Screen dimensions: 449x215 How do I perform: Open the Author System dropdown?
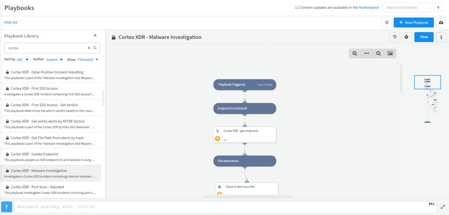[54, 59]
